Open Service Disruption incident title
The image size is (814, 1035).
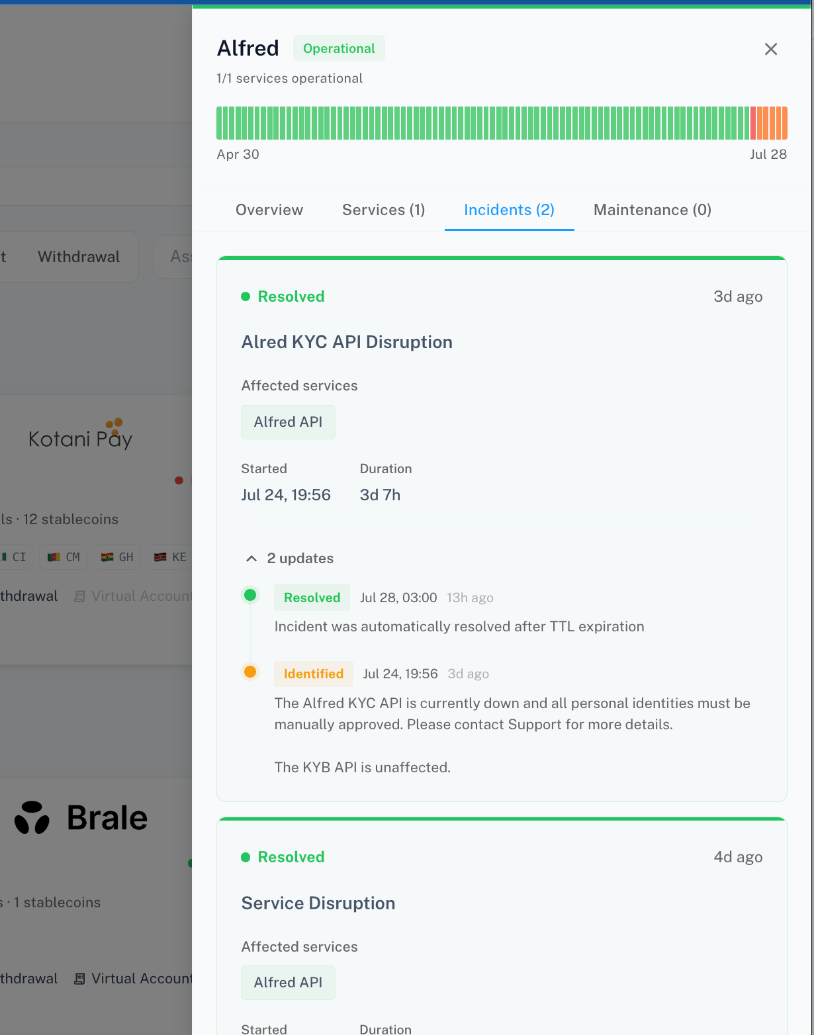pos(318,903)
